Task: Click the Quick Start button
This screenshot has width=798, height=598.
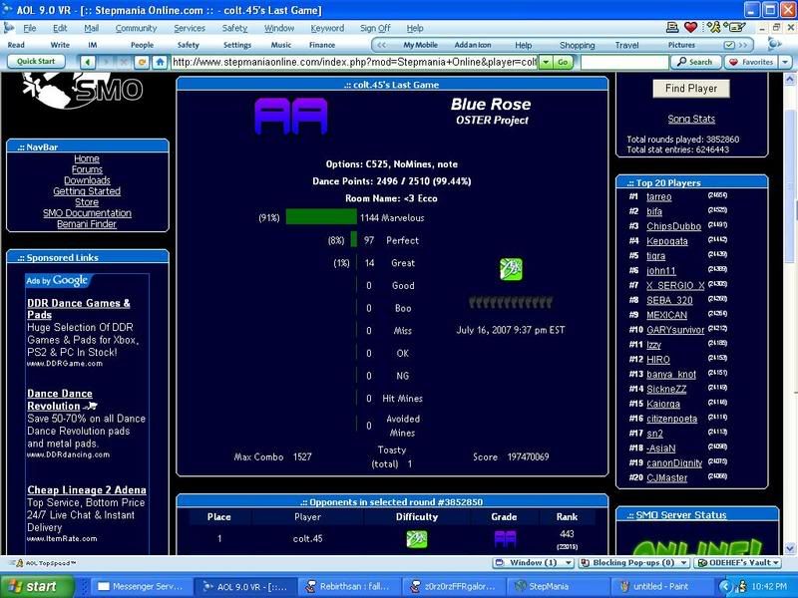Action: pos(36,62)
